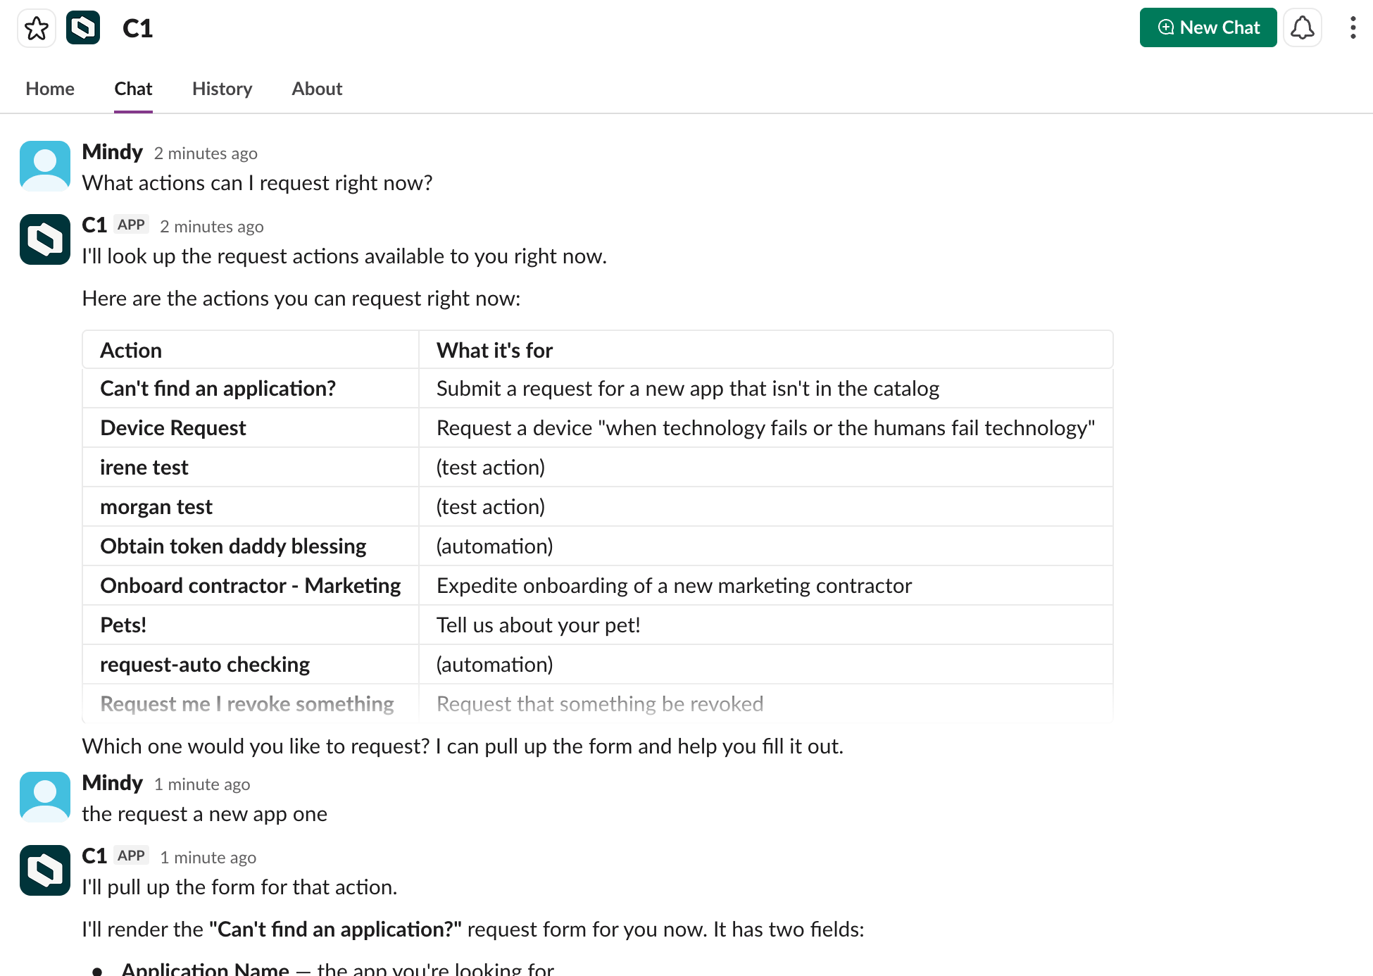Click 'Onboard contractor - Marketing' cell
Viewport: 1373px width, 976px height.
pos(251,585)
